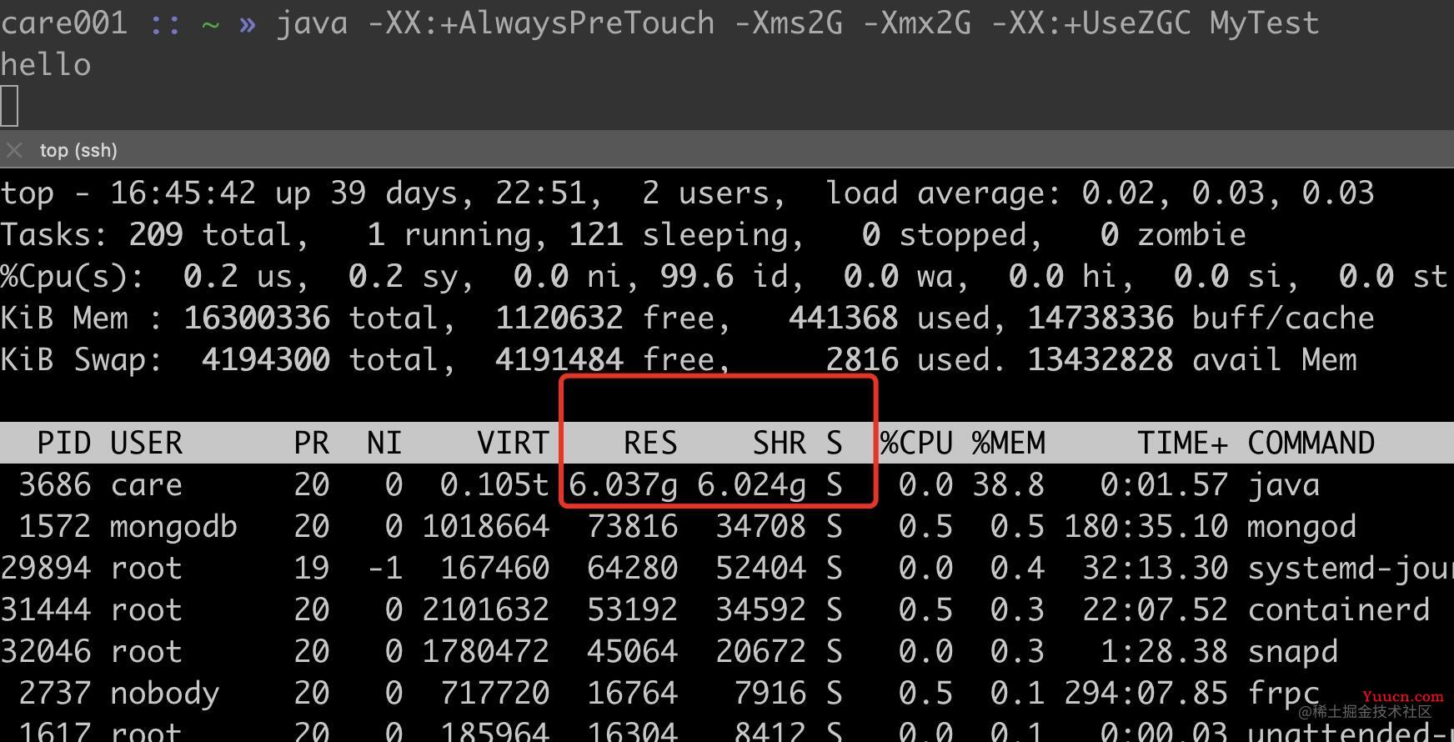The height and width of the screenshot is (742, 1454).
Task: Click the COMMAND column header
Action: pyautogui.click(x=1311, y=443)
